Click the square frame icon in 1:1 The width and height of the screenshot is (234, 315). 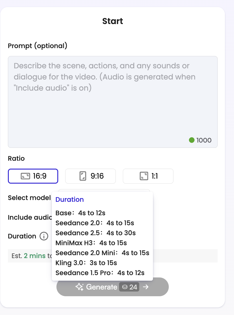point(144,176)
